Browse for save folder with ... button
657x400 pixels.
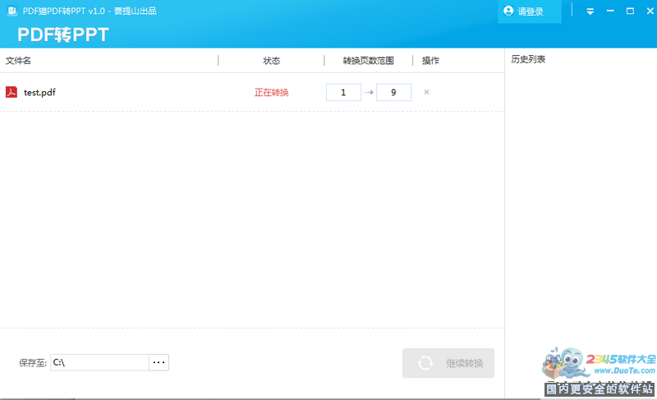coord(159,362)
